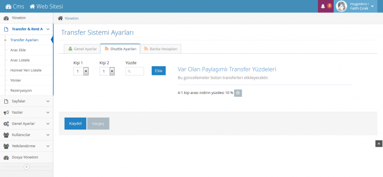
Task: Open the Kişi 1 dropdown
Action: pyautogui.click(x=81, y=71)
